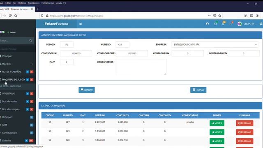Open the GRUPO RY user menu
Viewport: 263px width, 148px height.
click(246, 24)
